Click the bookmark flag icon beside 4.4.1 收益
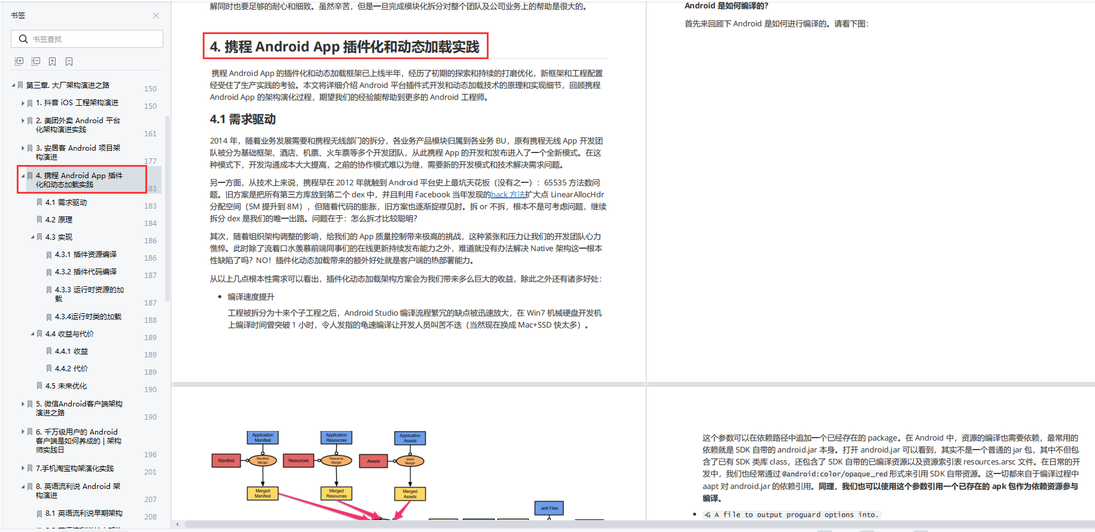The height and width of the screenshot is (532, 1095). pos(49,351)
